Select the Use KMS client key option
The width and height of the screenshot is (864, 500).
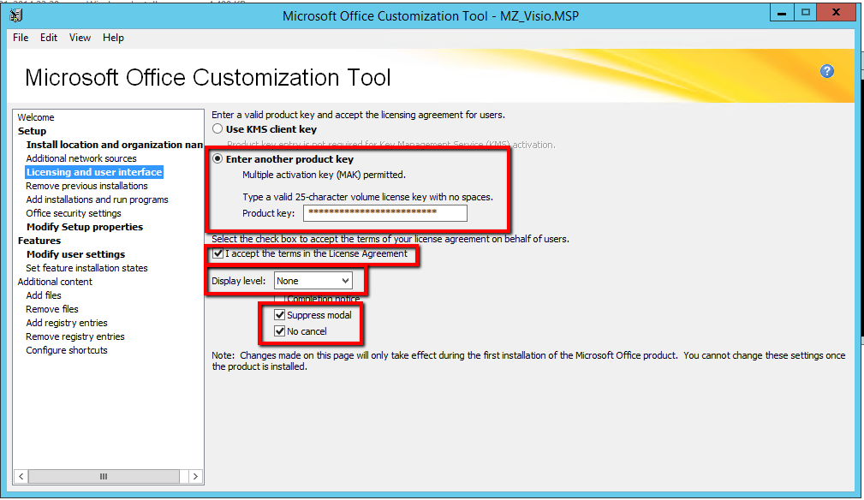pyautogui.click(x=217, y=129)
